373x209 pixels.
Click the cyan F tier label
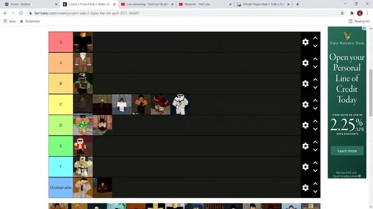[61, 167]
